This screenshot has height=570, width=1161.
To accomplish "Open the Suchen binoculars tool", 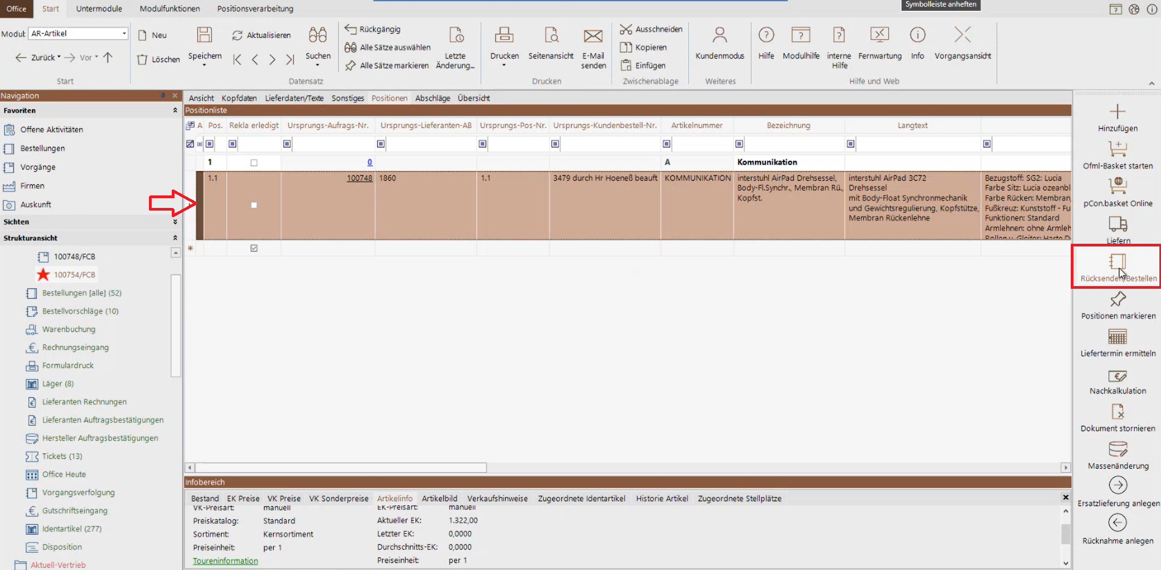I will 317,36.
